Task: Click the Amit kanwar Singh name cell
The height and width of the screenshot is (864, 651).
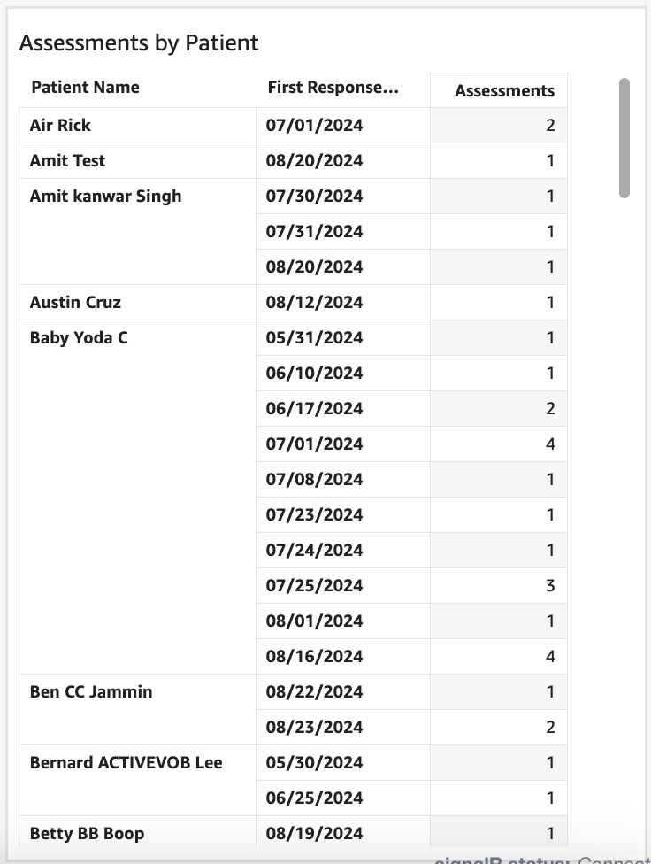Action: point(105,197)
